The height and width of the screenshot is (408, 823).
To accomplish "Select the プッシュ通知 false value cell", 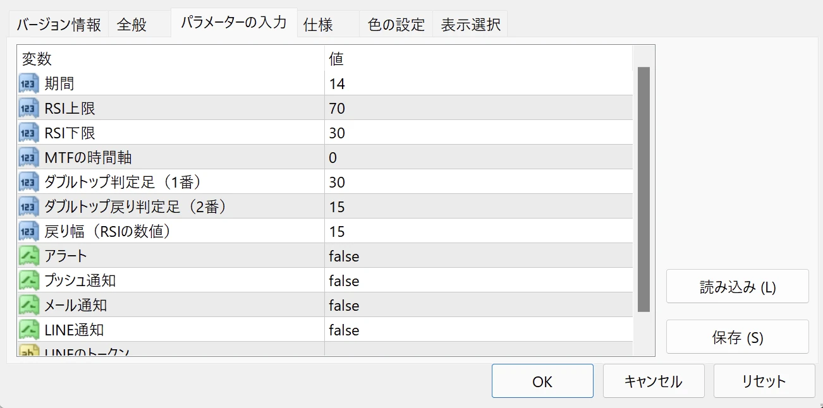I will coord(478,281).
